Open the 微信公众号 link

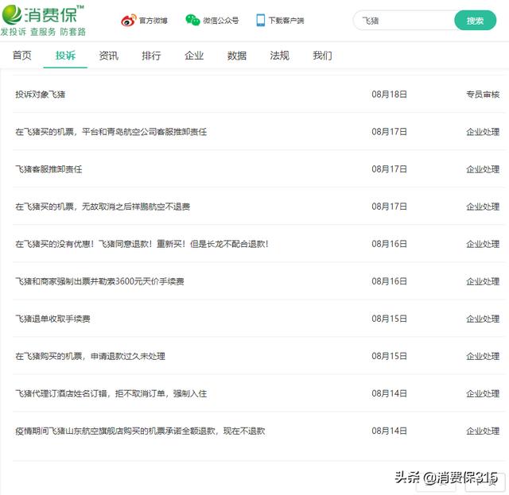221,21
